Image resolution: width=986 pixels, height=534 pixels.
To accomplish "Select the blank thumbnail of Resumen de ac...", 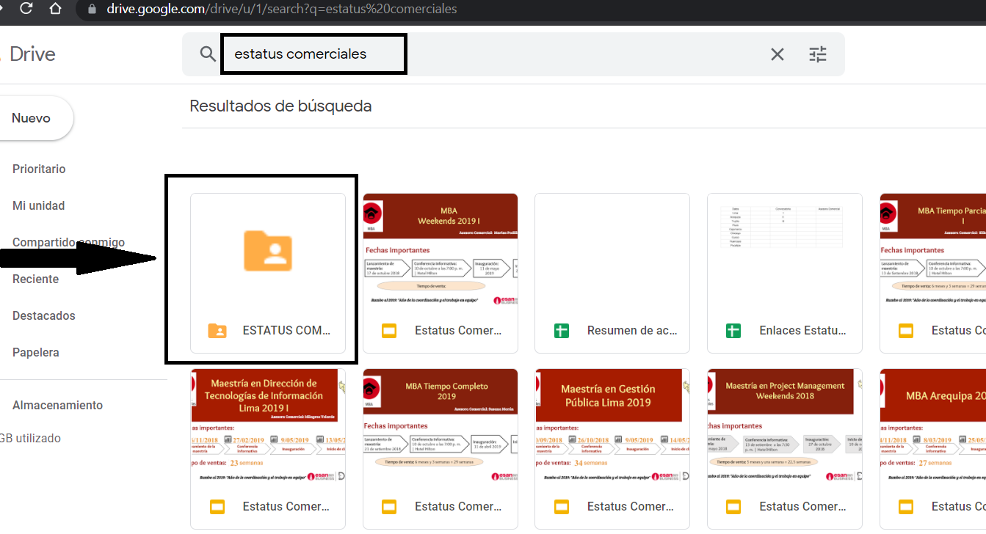I will coord(612,251).
